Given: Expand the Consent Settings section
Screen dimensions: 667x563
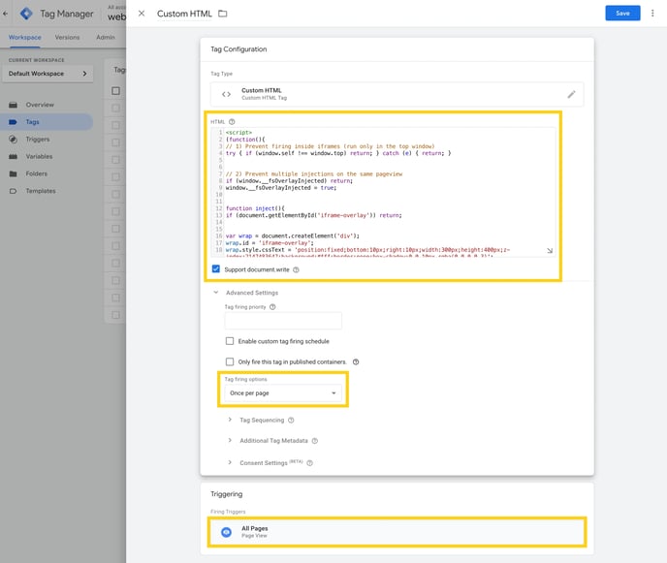Looking at the screenshot, I should 230,462.
